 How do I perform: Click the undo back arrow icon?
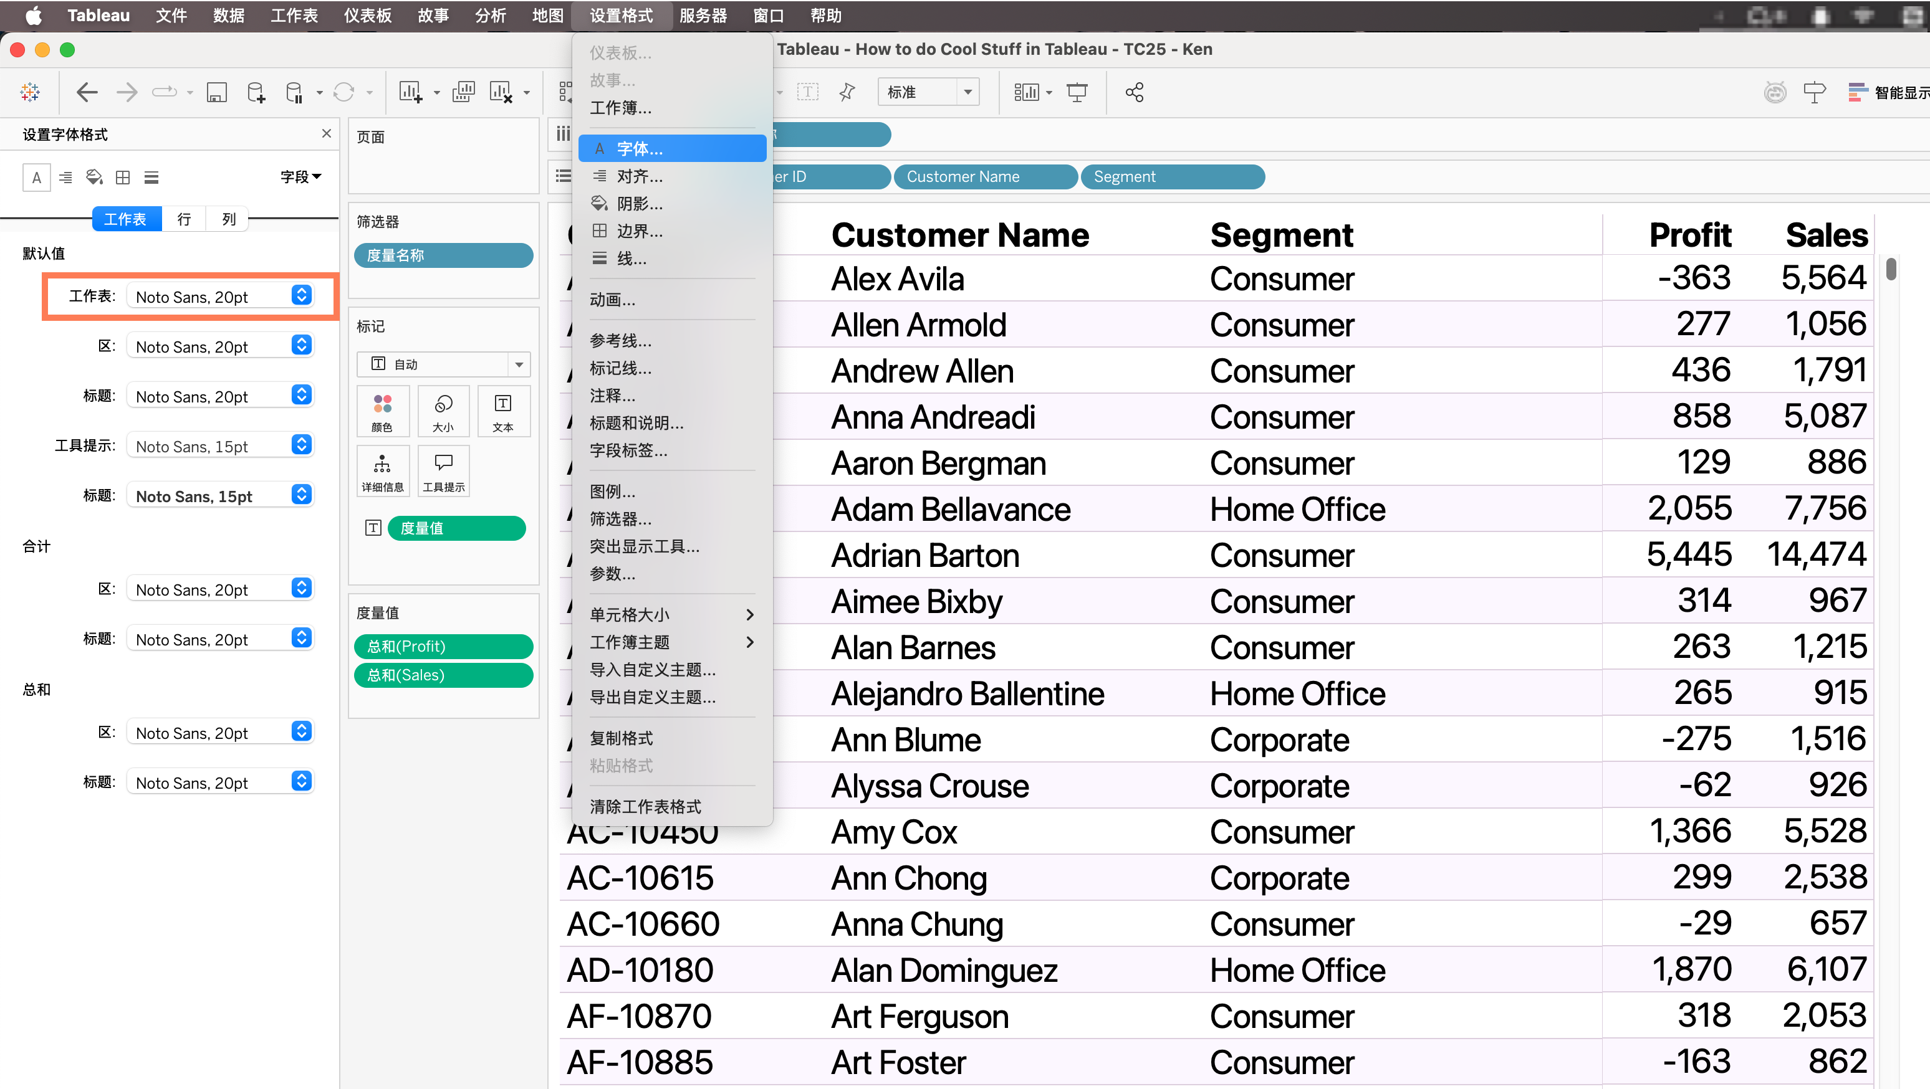click(87, 92)
